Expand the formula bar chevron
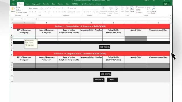 tap(171, 19)
